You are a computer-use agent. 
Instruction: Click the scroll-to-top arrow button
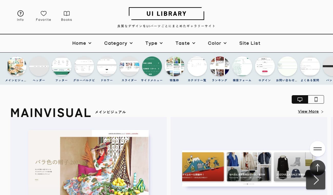pos(318,168)
